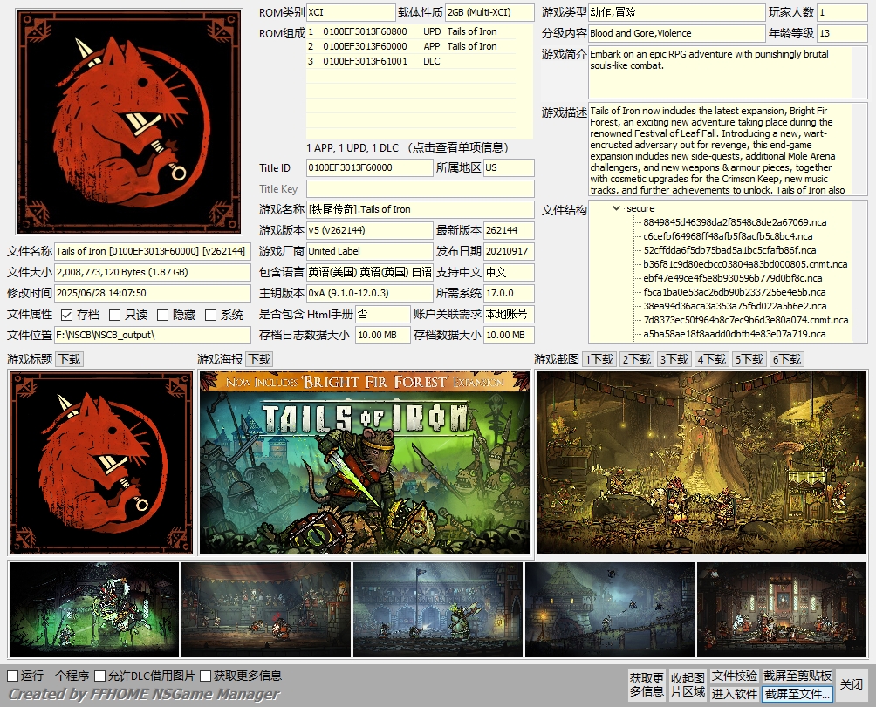Click the empty Title Key field
Viewport: 876px width, 707px height.
pos(421,188)
